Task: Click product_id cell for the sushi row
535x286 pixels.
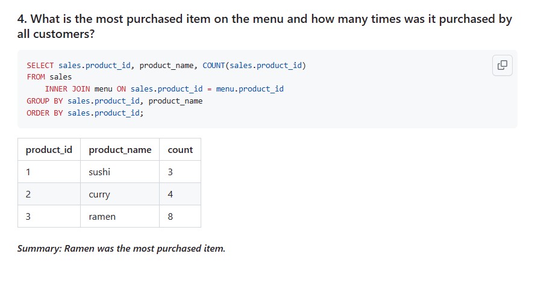Action: pos(49,172)
